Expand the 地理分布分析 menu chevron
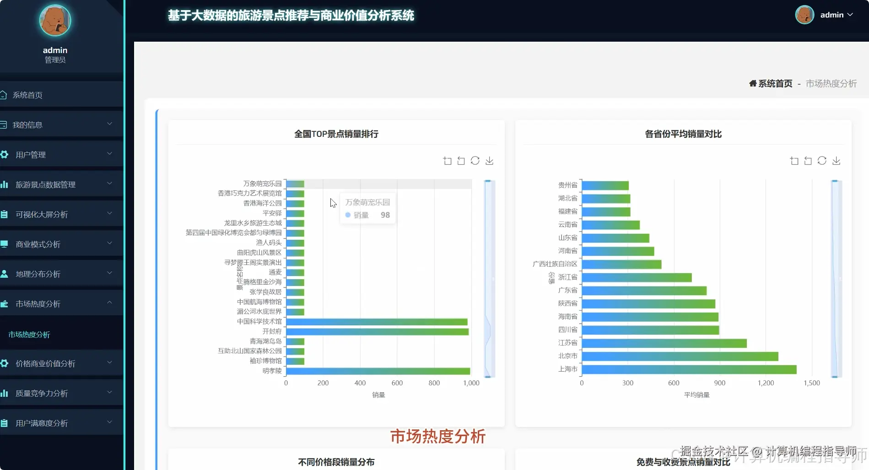The image size is (869, 470). [109, 273]
